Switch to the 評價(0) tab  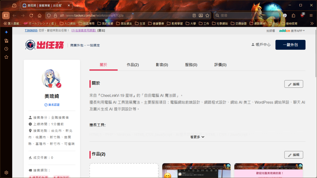coord(220,65)
